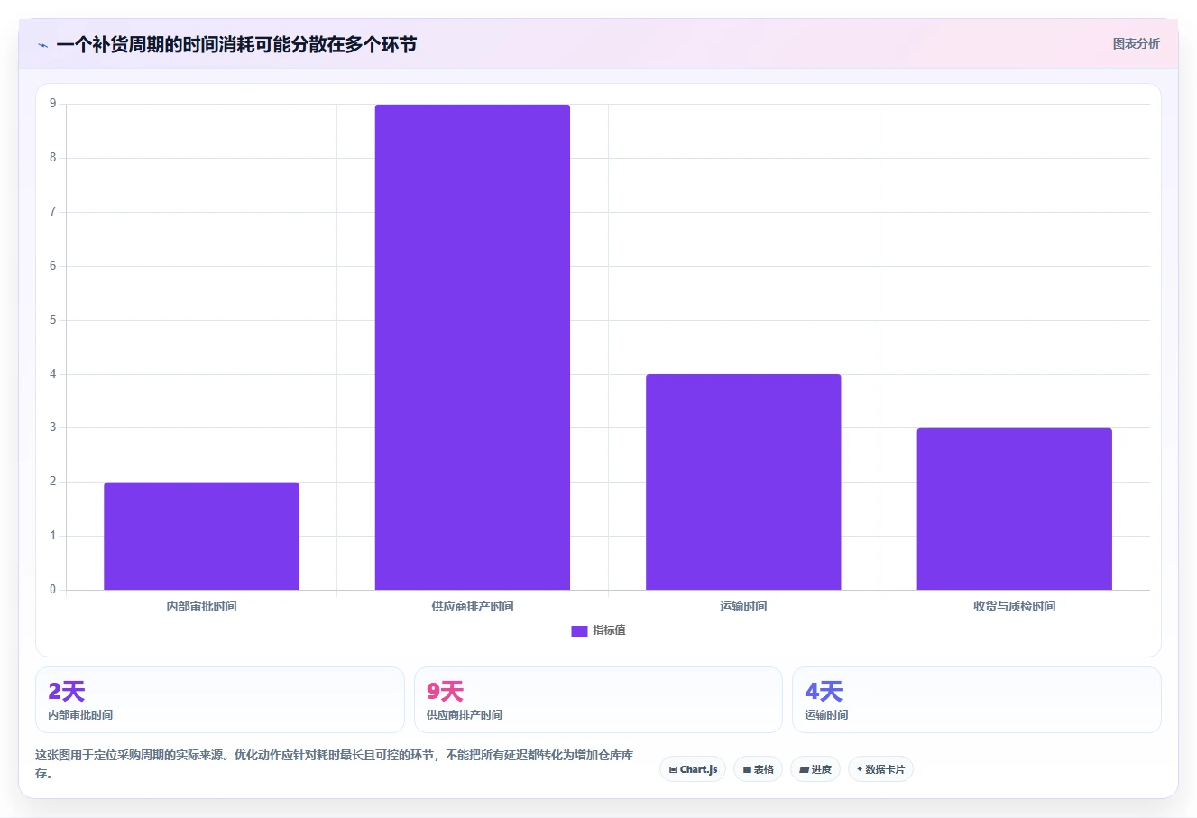Screen dimensions: 1197x818
Task: Click the 运输时间 x-axis label
Action: 743,606
